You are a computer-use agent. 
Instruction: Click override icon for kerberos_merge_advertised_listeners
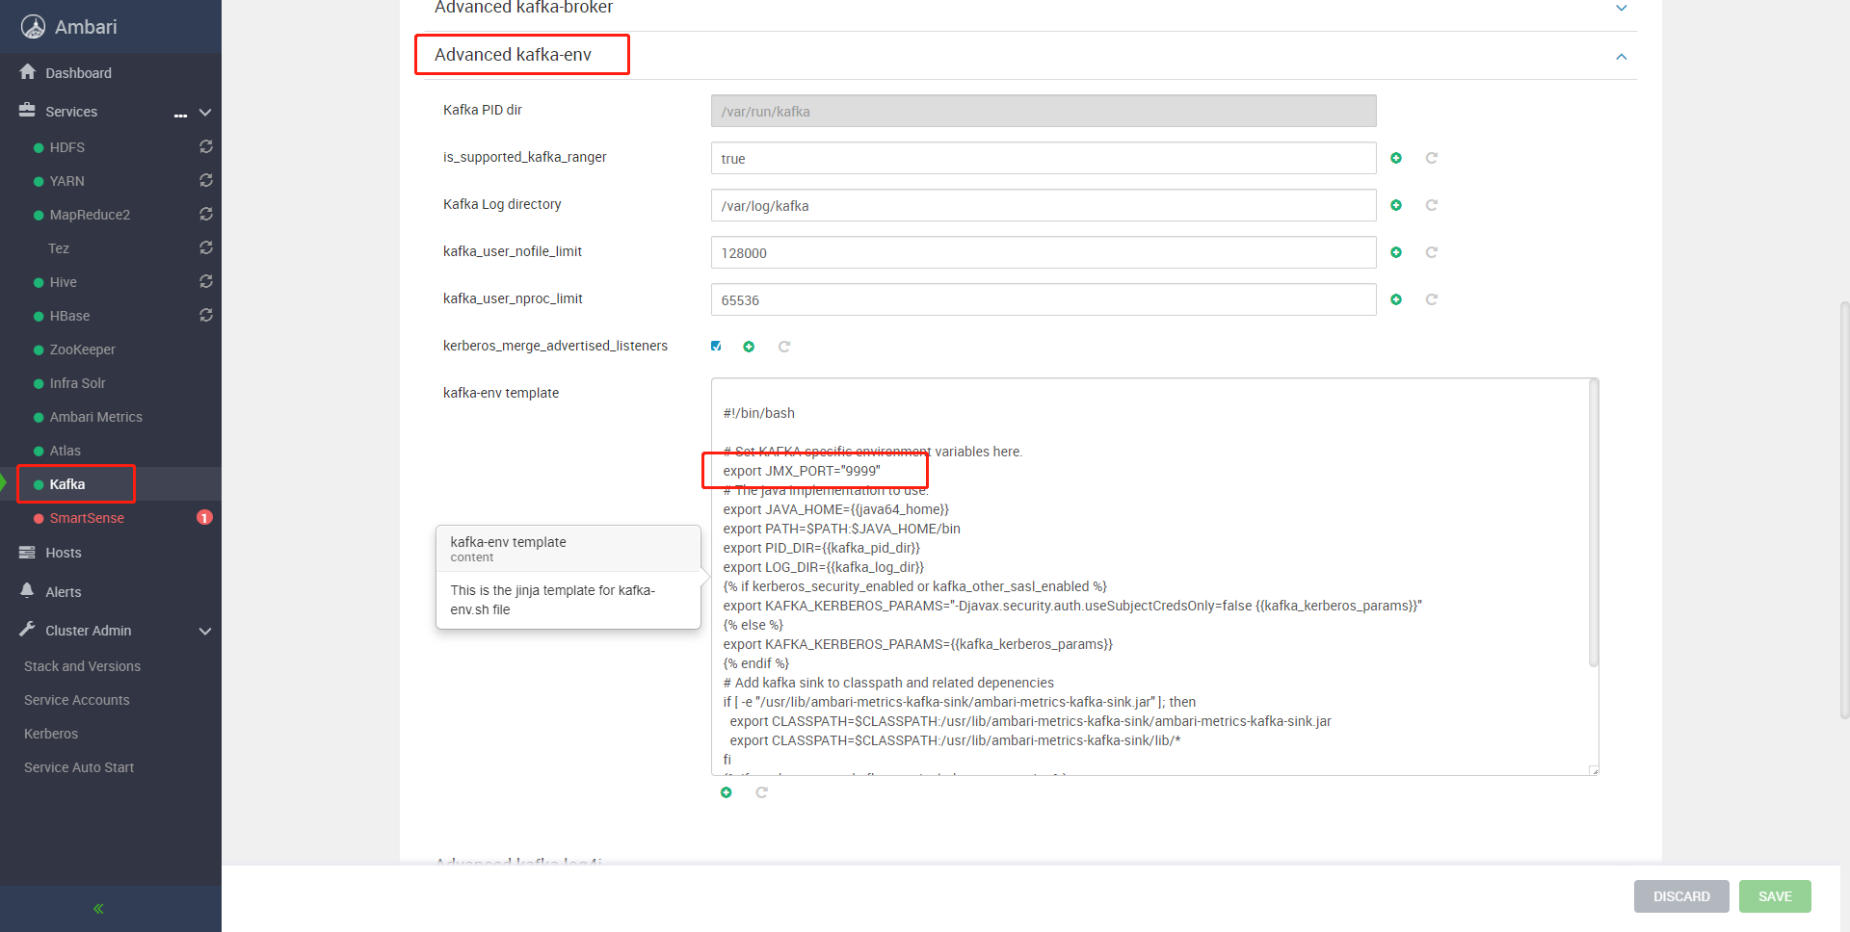point(749,347)
